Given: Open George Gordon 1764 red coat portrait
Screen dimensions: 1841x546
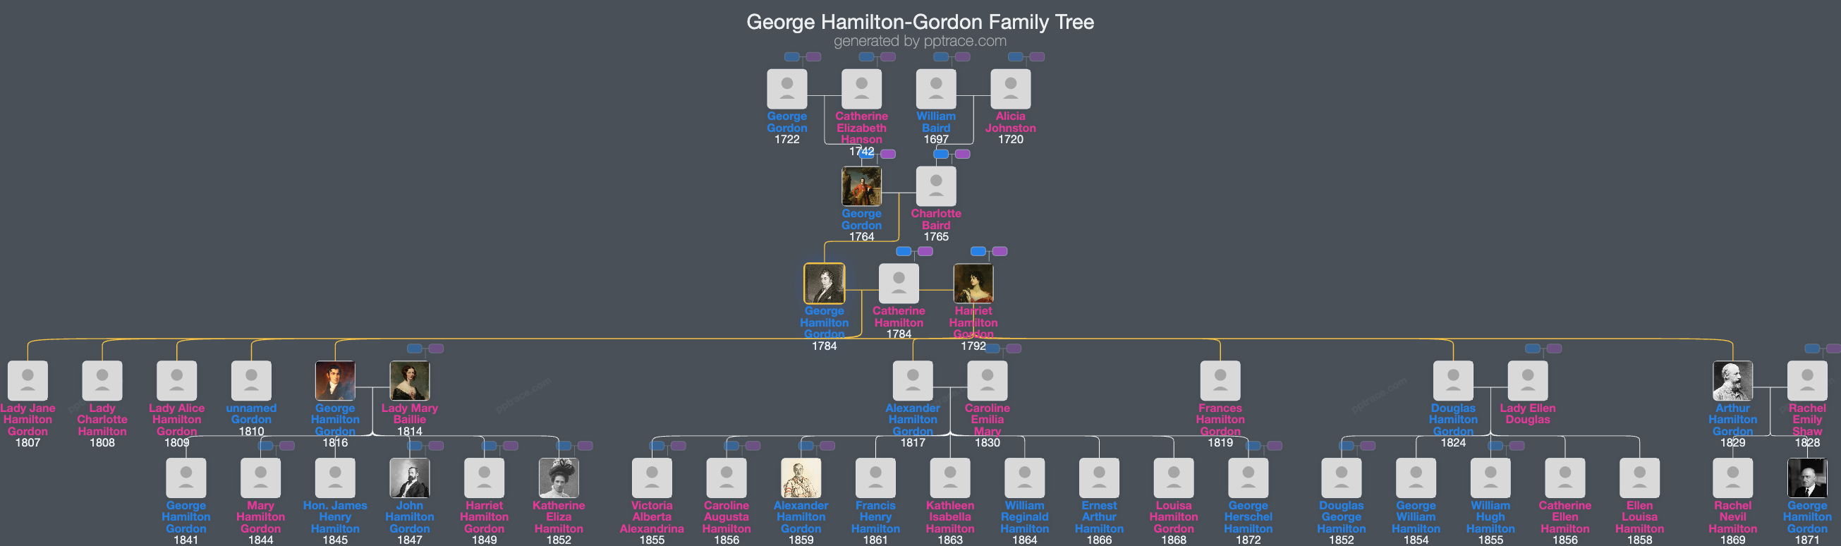Looking at the screenshot, I should tap(861, 186).
